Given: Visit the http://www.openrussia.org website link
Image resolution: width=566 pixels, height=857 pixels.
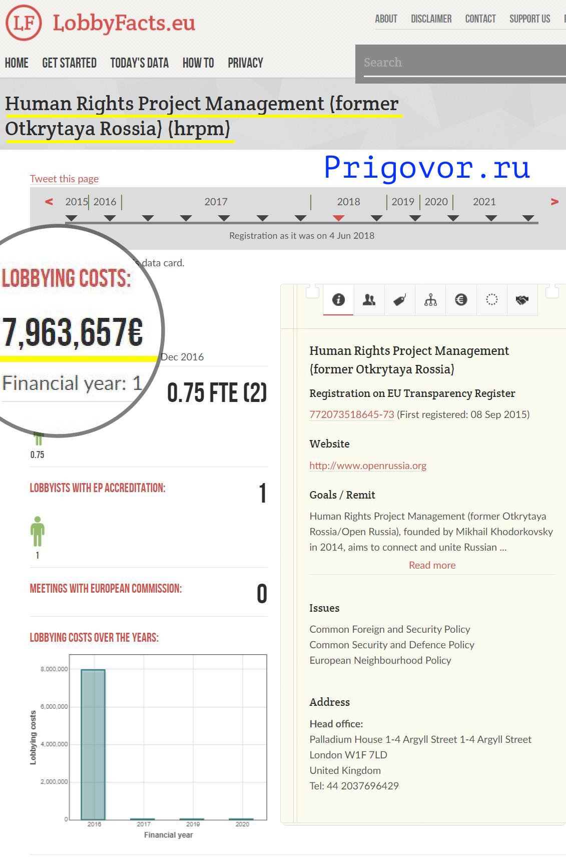Looking at the screenshot, I should click(368, 466).
